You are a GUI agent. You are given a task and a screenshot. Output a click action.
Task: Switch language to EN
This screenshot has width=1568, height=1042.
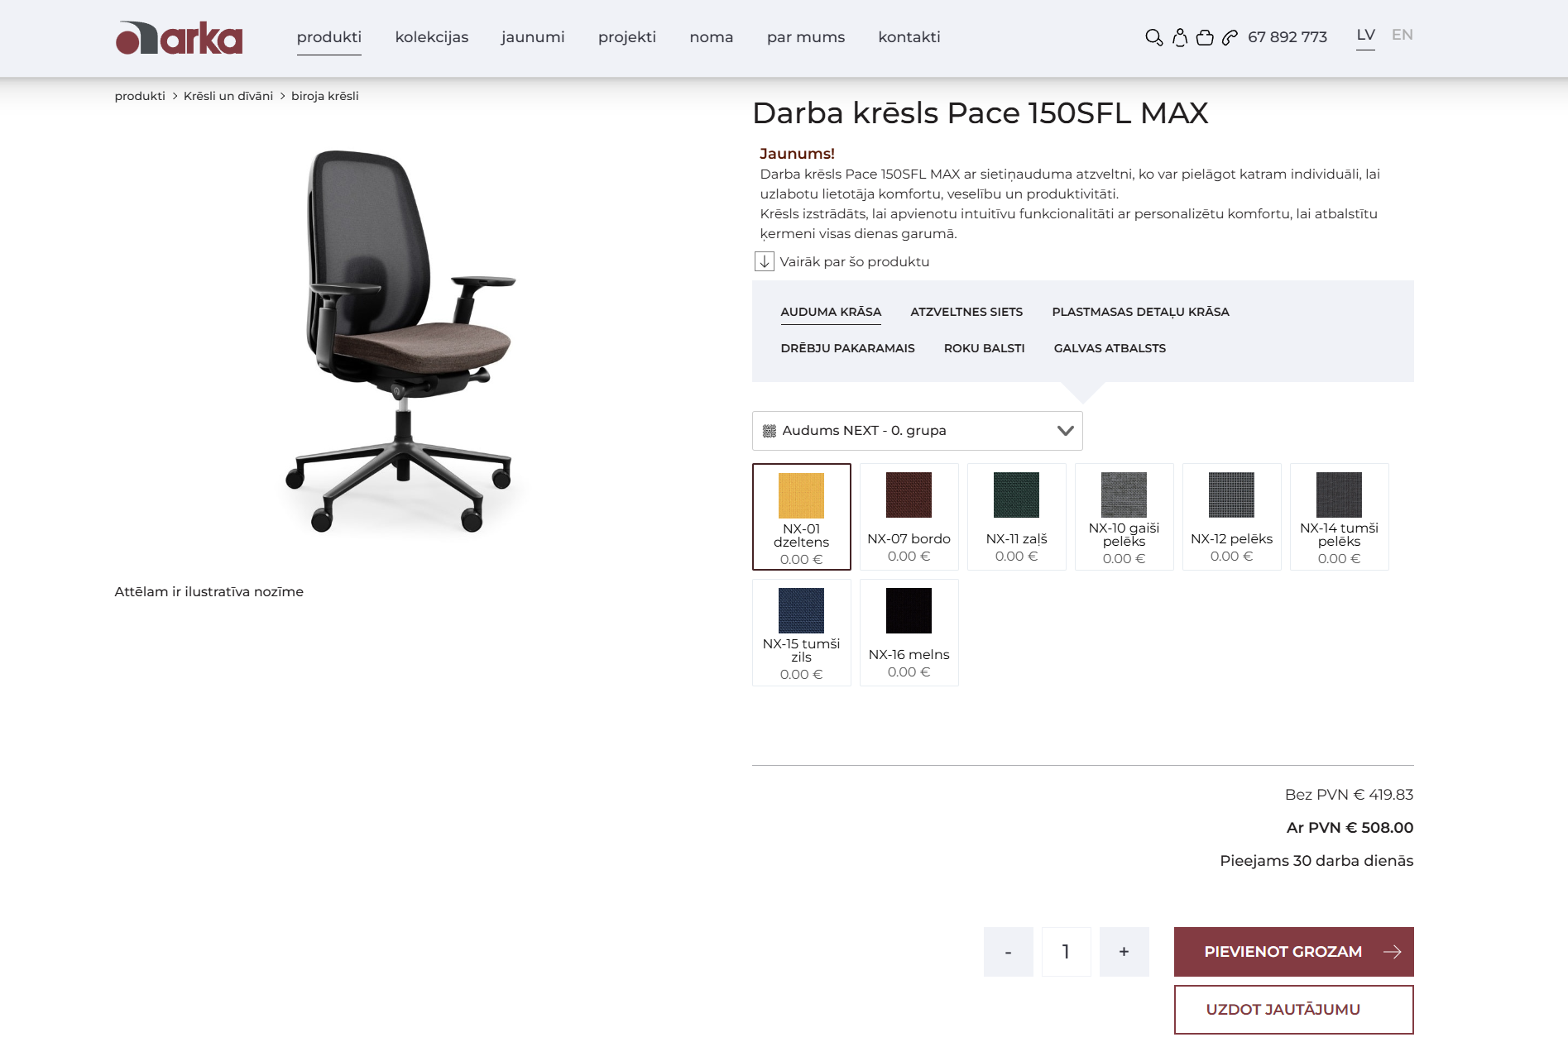(1402, 35)
